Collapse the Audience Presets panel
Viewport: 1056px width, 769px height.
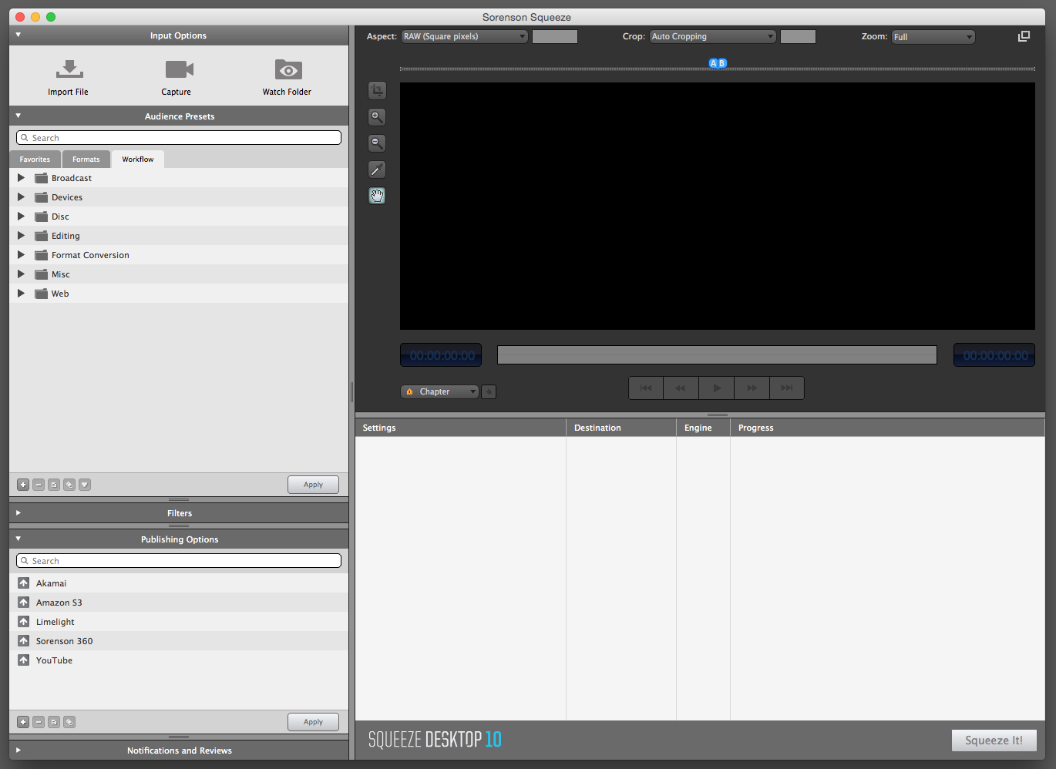(18, 116)
